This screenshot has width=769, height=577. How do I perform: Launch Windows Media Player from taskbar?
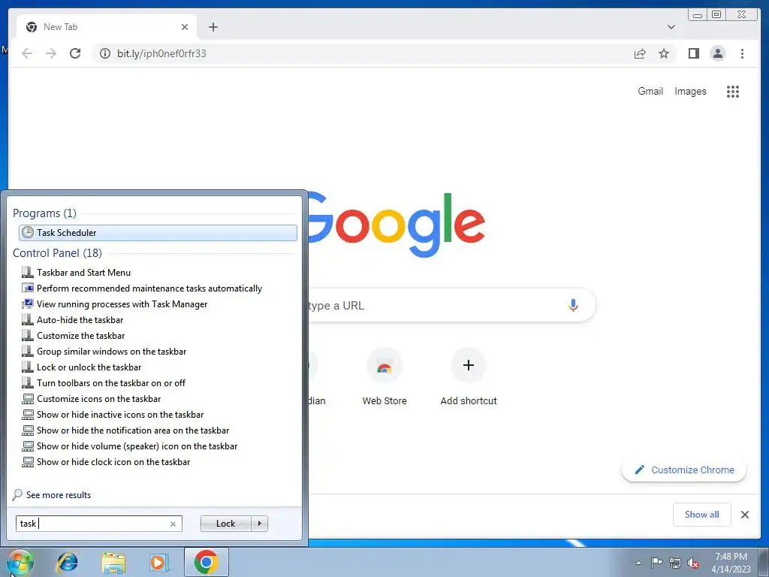click(158, 562)
